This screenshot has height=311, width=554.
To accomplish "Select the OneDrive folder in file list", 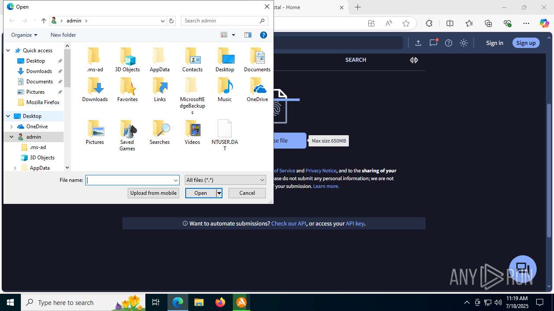I will pyautogui.click(x=257, y=89).
